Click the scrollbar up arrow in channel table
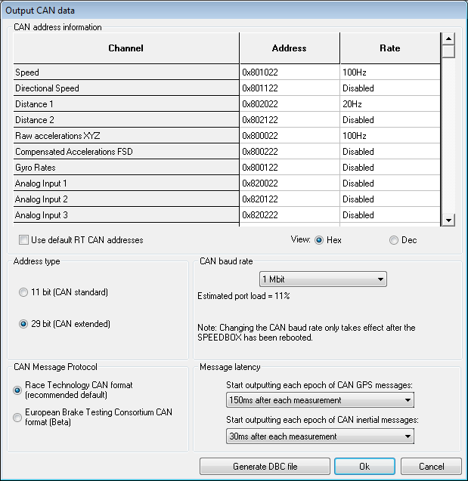The height and width of the screenshot is (481, 468). click(448, 39)
